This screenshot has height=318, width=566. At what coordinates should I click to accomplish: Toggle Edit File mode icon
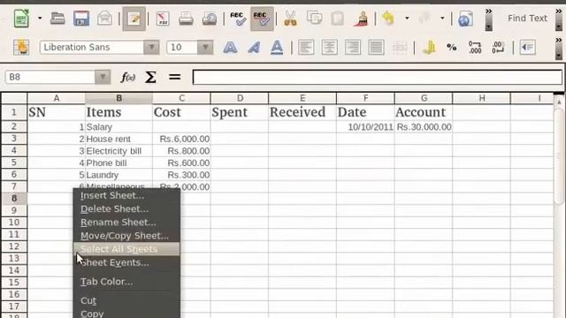pyautogui.click(x=134, y=19)
